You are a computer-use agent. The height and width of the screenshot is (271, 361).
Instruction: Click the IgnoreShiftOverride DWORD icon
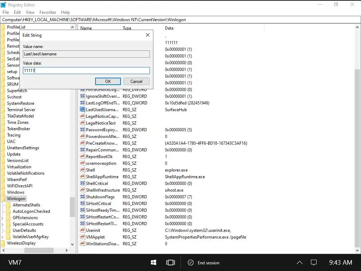pos(82,96)
